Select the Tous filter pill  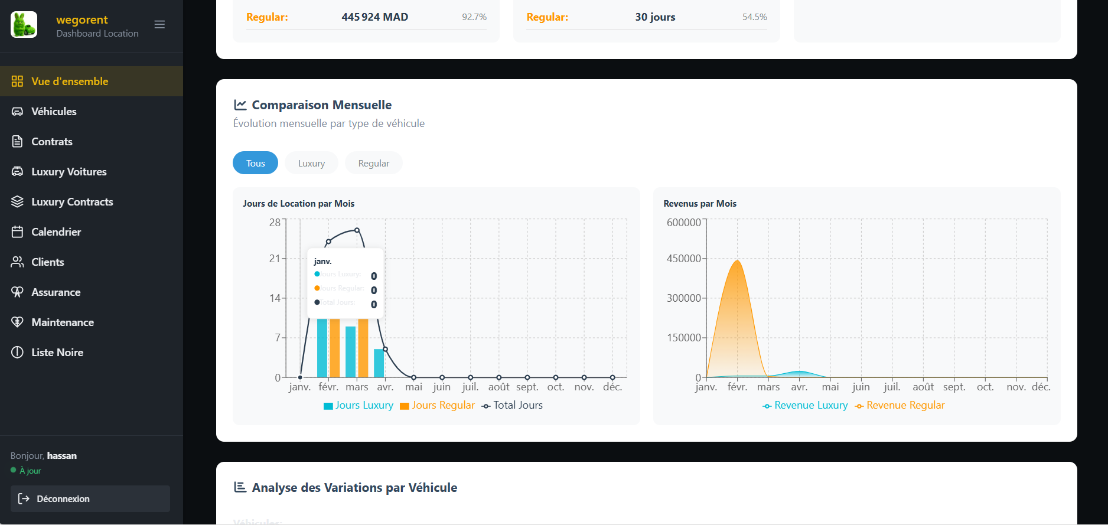click(x=255, y=164)
